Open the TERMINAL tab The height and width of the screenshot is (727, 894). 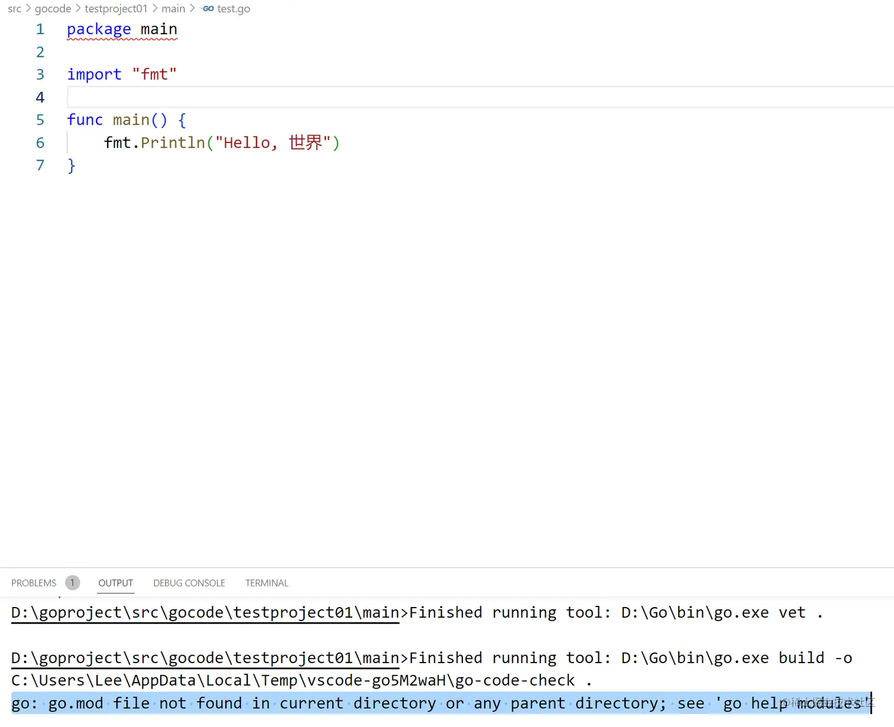pyautogui.click(x=267, y=583)
